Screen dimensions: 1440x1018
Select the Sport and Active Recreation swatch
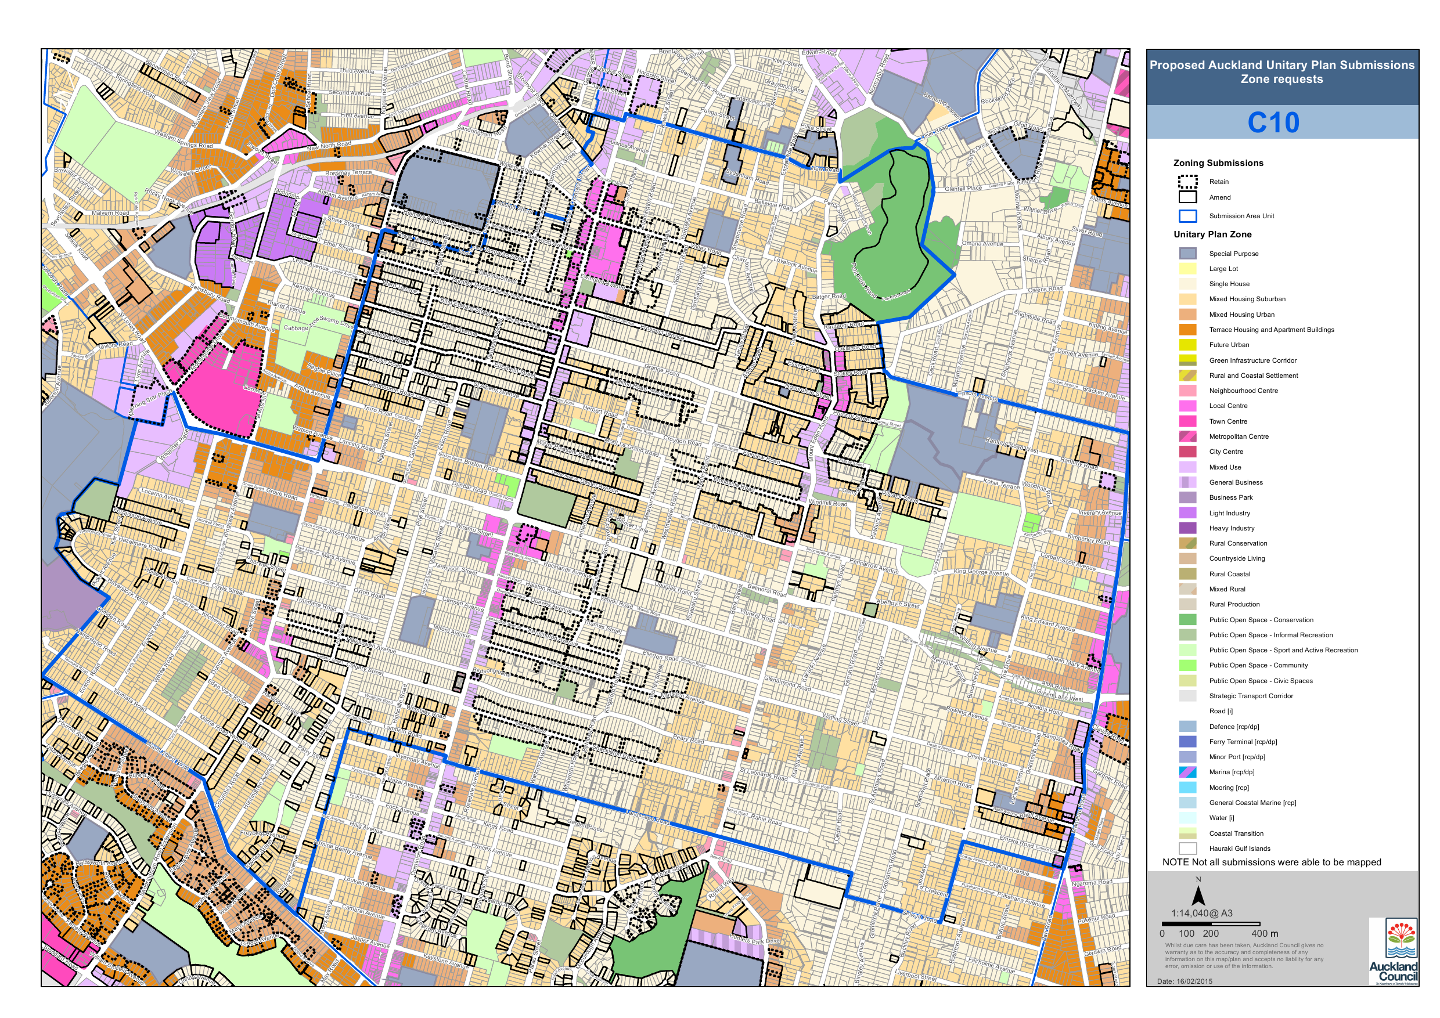(1187, 650)
